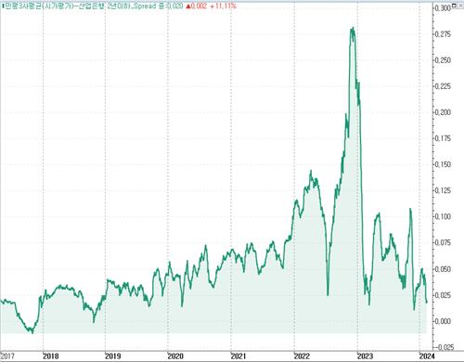Click the 0.000 value on price axis

(x=443, y=321)
